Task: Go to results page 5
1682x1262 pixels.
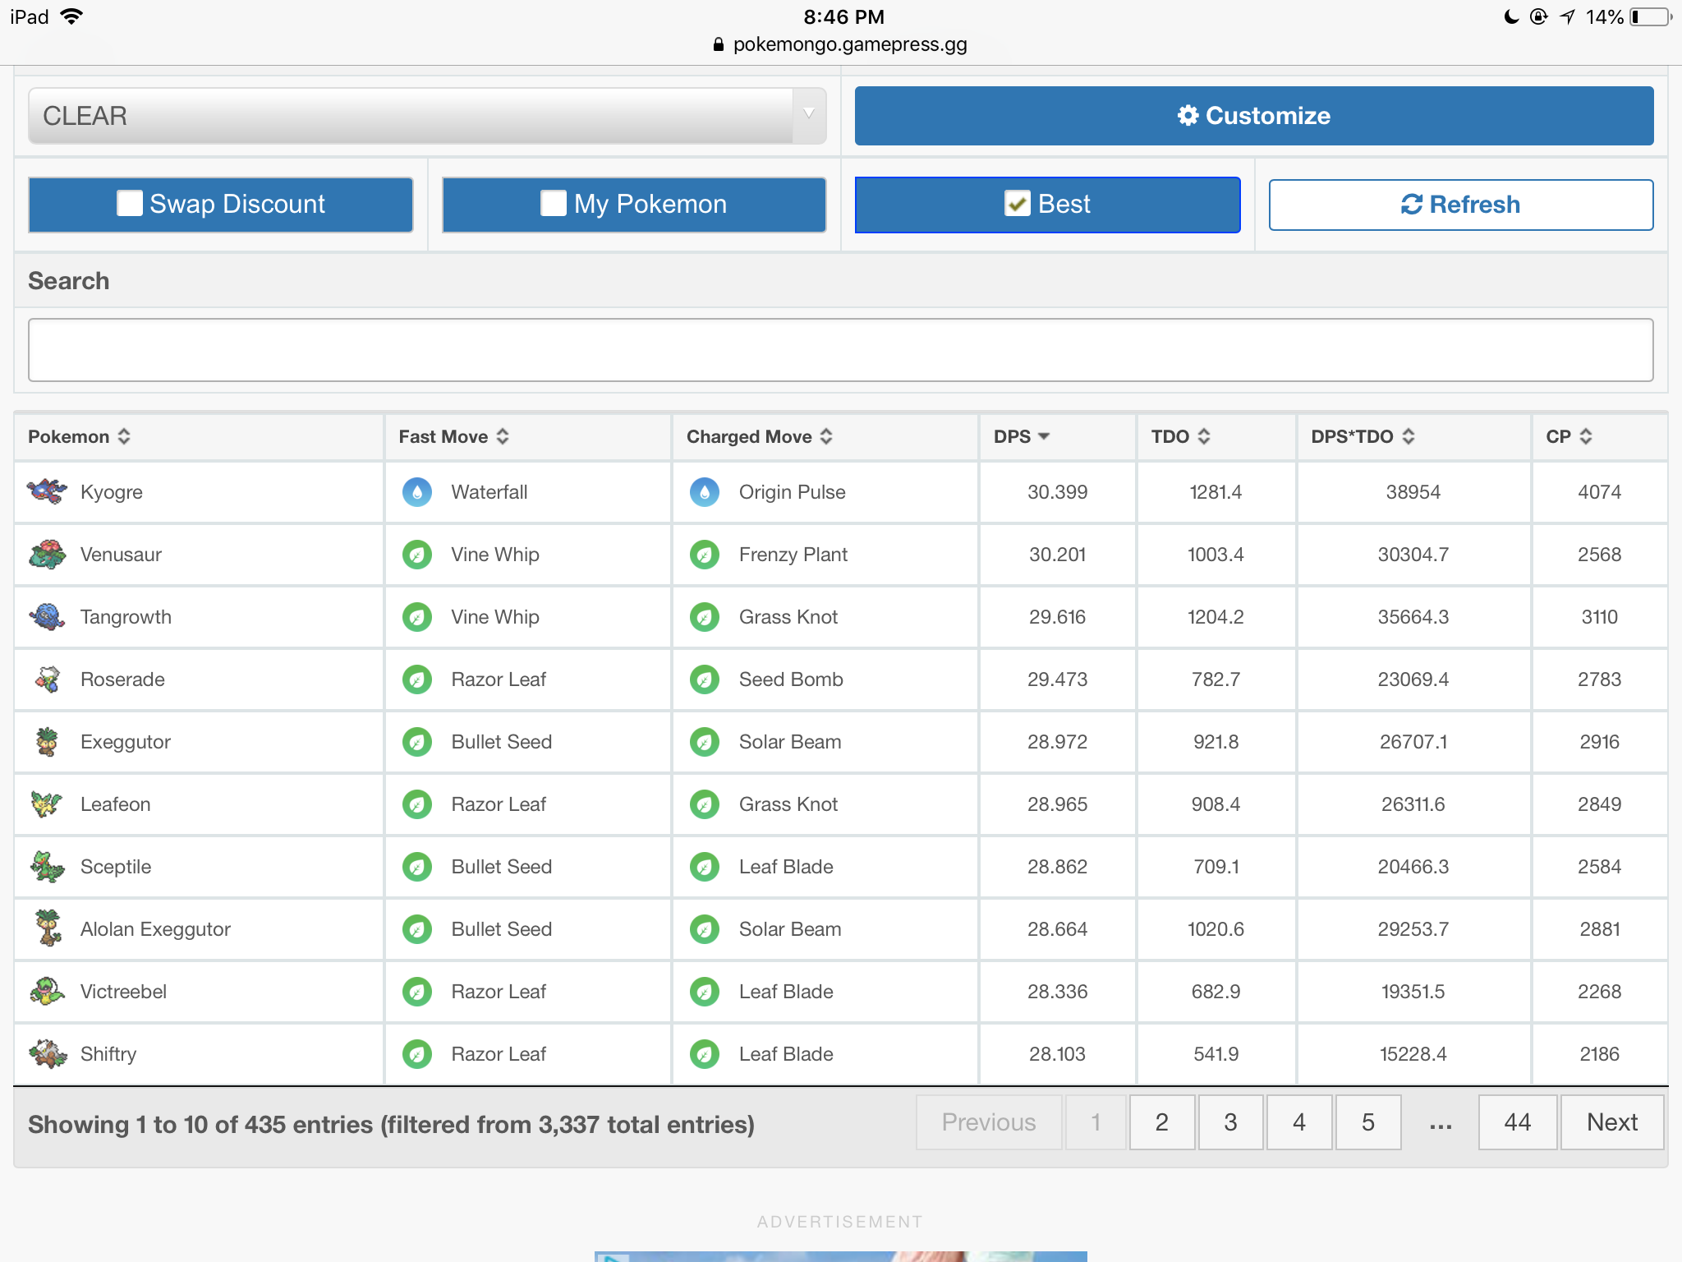Action: point(1368,1122)
